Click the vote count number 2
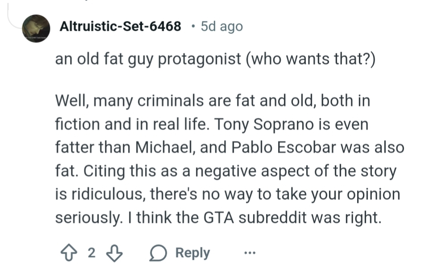The height and width of the screenshot is (271, 429). 91,253
